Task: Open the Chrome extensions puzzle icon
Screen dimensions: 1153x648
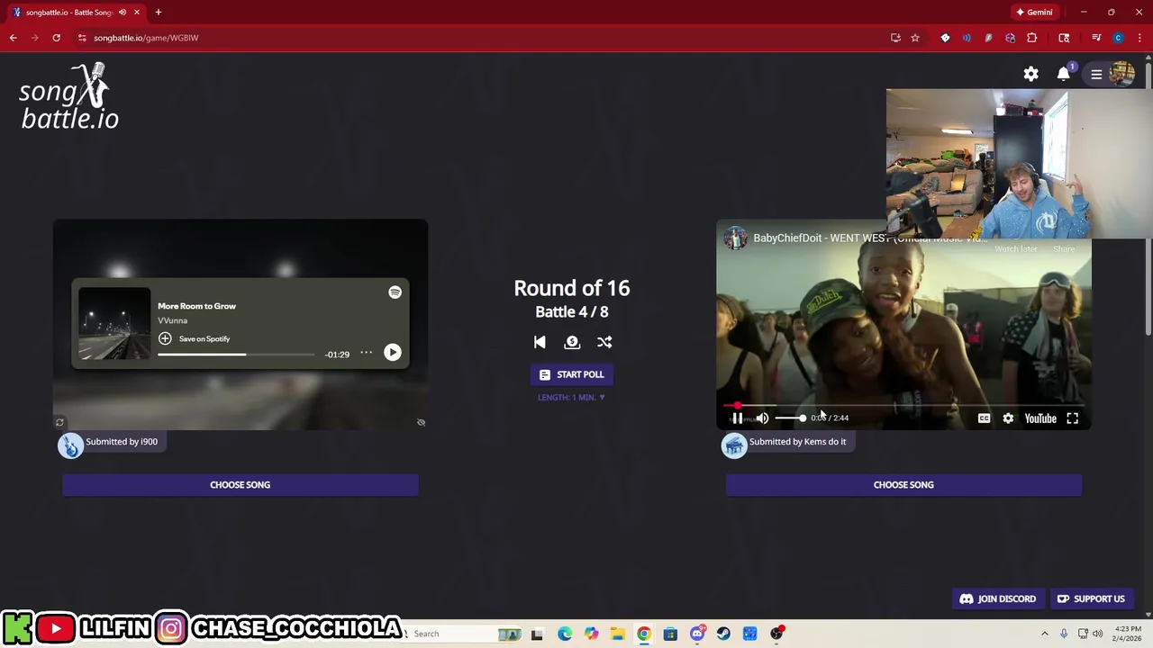Action: (1031, 38)
